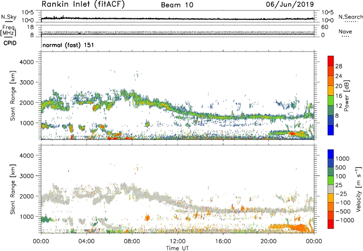
Task: Click the '18' frequency axis tick
Action: tap(30, 27)
